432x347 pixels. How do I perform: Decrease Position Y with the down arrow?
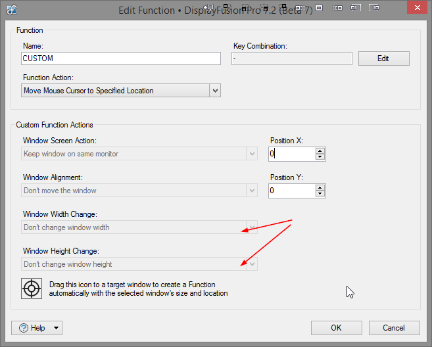[x=320, y=194]
